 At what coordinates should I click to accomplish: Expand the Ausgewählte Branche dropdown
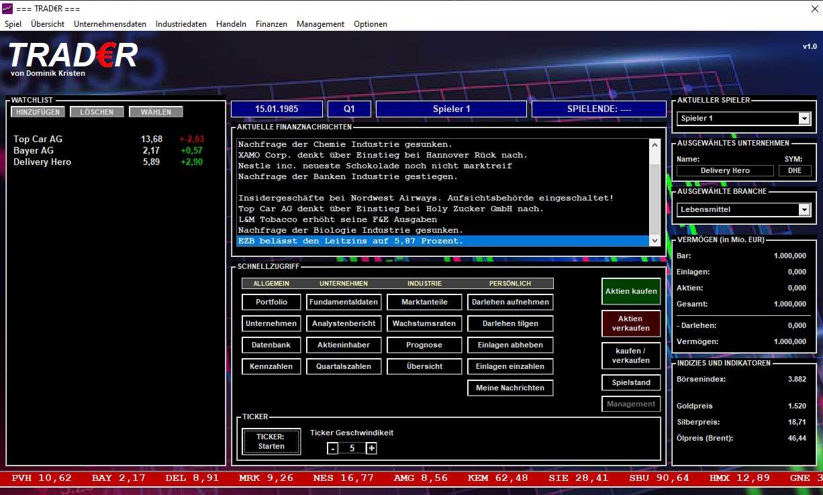[x=804, y=210]
